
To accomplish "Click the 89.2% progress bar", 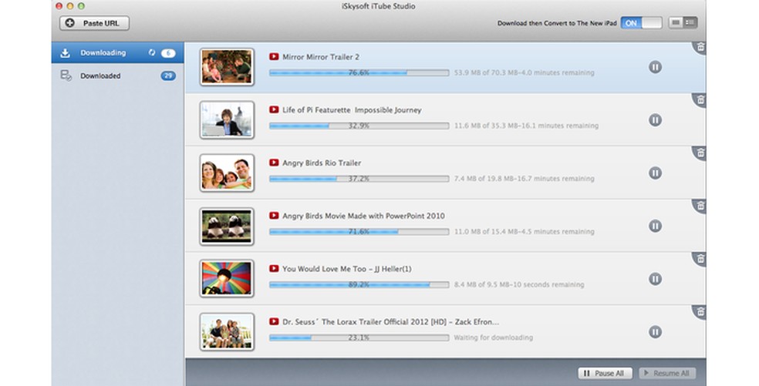I will [359, 284].
